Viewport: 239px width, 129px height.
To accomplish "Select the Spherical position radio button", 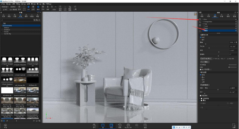I will [x=201, y=37].
